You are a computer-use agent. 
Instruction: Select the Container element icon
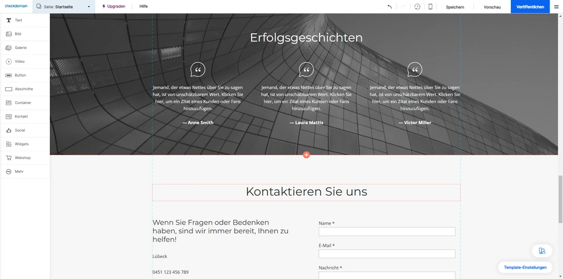9,103
